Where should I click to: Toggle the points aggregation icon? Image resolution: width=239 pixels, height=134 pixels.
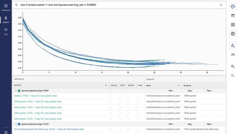(233, 45)
